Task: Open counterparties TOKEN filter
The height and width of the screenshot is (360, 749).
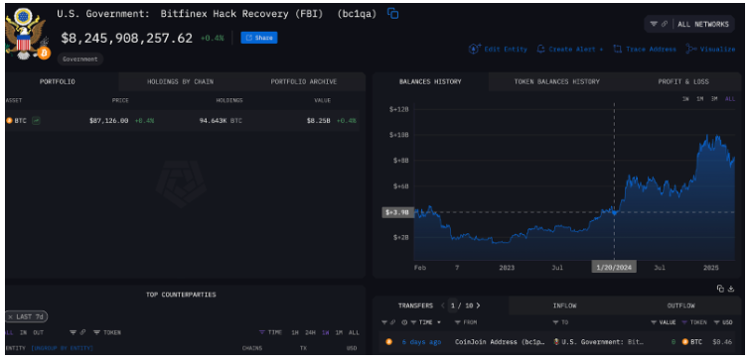Action: tap(107, 332)
